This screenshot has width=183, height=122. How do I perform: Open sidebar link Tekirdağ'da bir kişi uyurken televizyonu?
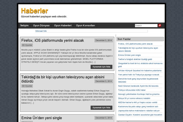[138, 49]
